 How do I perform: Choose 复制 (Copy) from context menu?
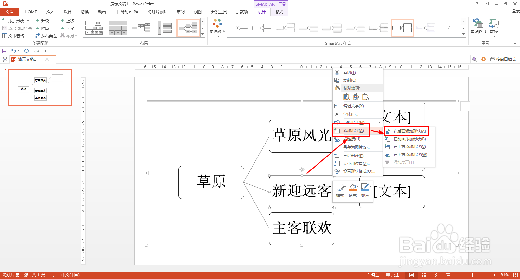click(358, 80)
